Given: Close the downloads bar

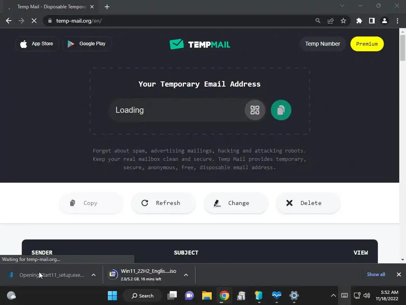Looking at the screenshot, I should (399, 274).
